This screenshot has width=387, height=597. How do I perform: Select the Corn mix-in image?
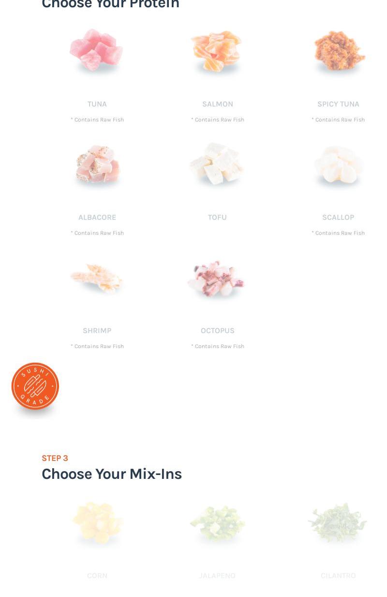97,523
